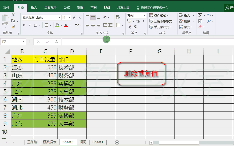Center text horizontally
The width and height of the screenshot is (234, 146).
tap(93, 25)
